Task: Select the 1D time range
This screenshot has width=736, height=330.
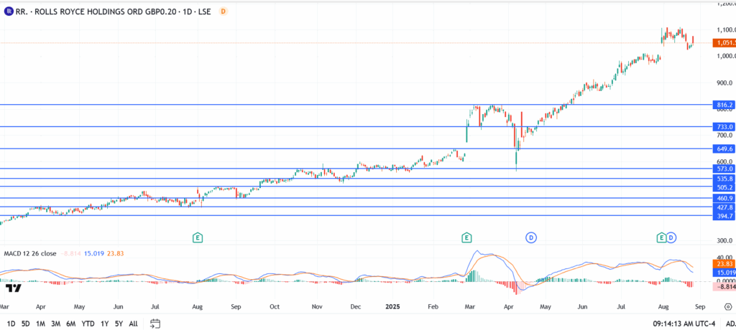Action: [11, 324]
